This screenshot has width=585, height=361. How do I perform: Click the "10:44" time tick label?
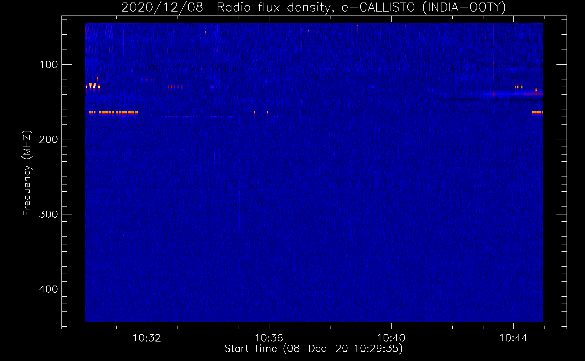[513, 338]
